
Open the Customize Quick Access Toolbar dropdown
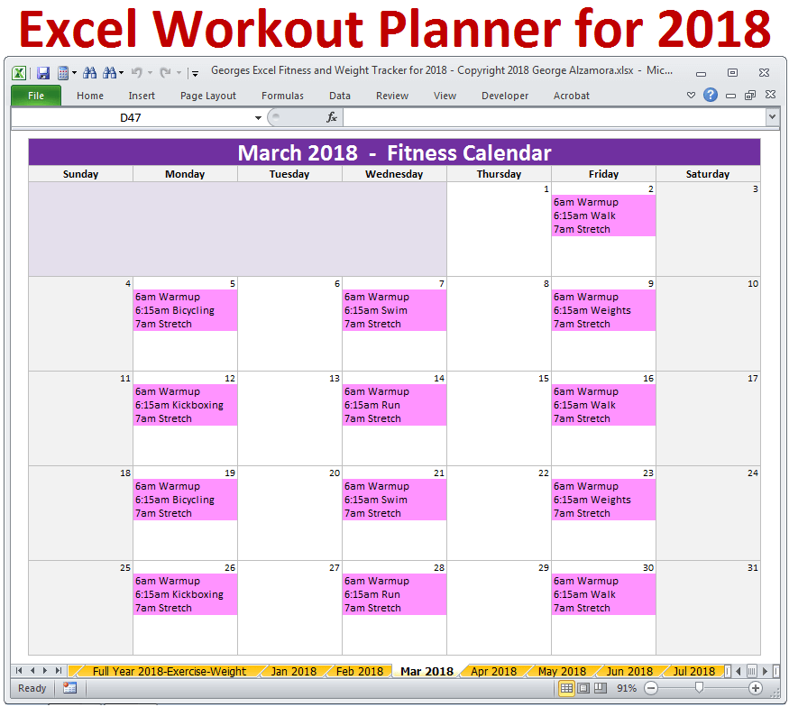coord(194,72)
